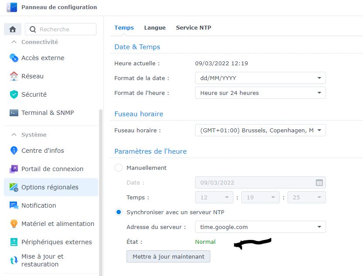This screenshot has height=276, width=363.
Task: Switch to the Langue tab
Action: (x=155, y=28)
